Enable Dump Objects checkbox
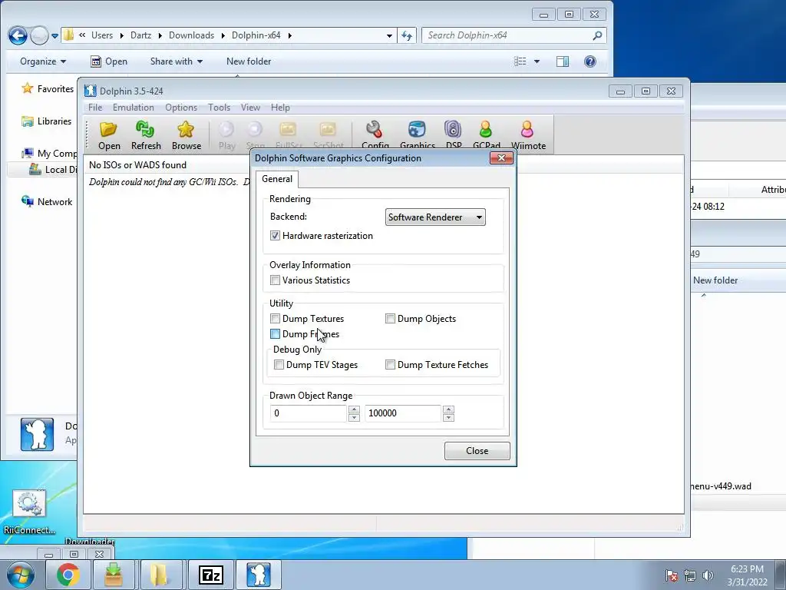Screen dimensions: 786x590 pos(390,318)
